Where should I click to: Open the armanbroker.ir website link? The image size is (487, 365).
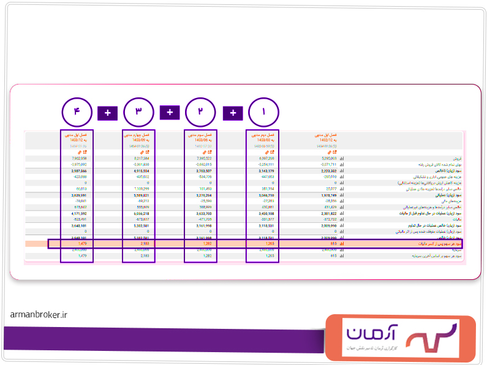click(x=38, y=314)
